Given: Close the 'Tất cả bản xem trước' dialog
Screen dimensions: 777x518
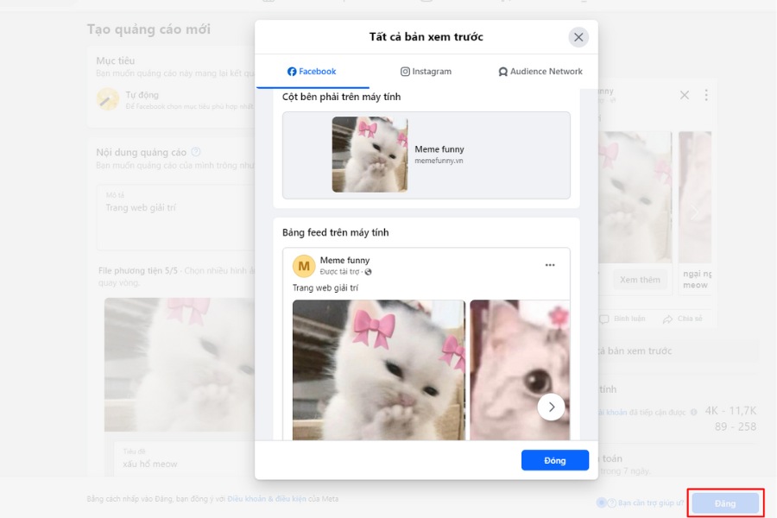Looking at the screenshot, I should pyautogui.click(x=578, y=37).
